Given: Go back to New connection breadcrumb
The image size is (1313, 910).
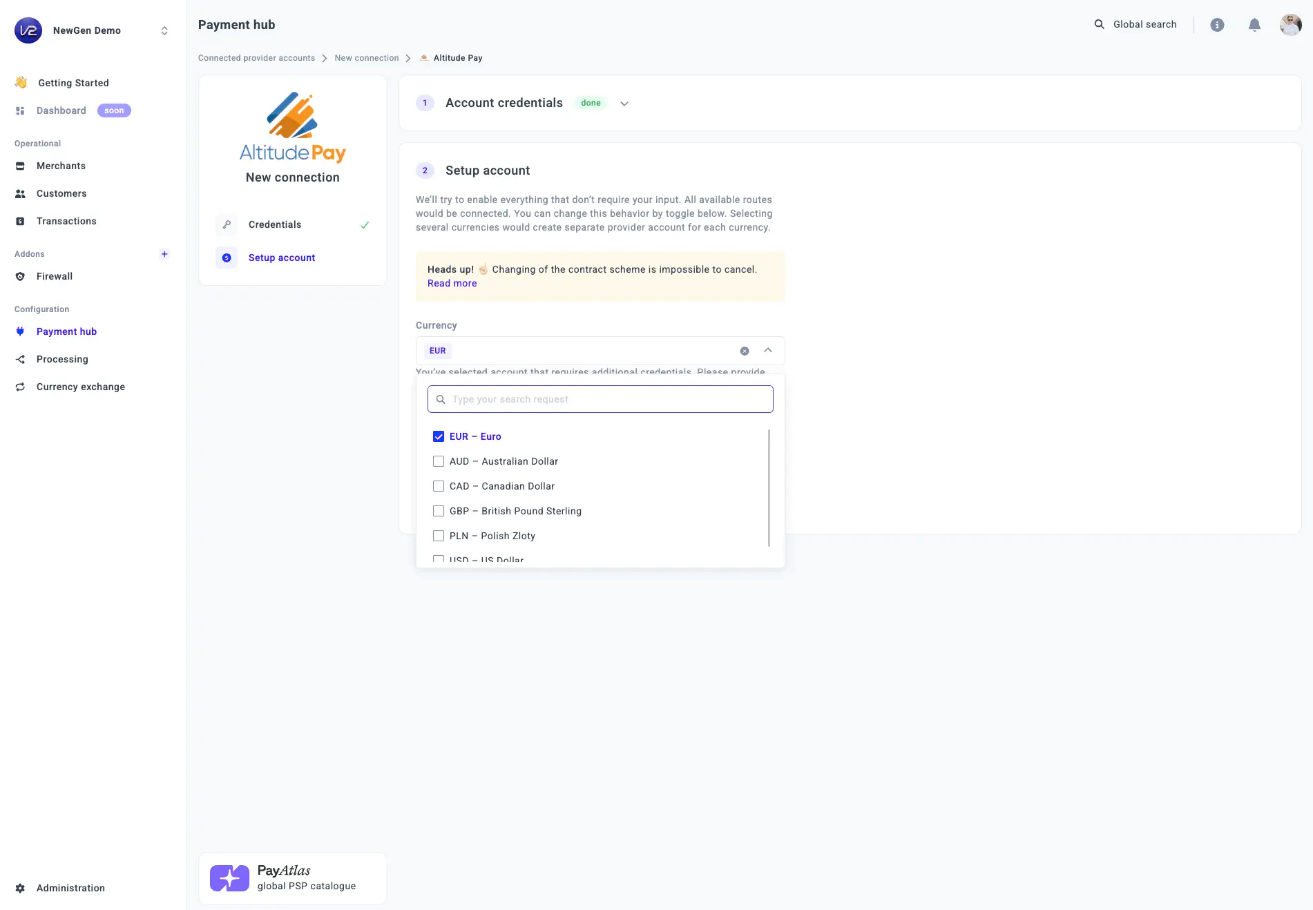Looking at the screenshot, I should click(x=367, y=58).
